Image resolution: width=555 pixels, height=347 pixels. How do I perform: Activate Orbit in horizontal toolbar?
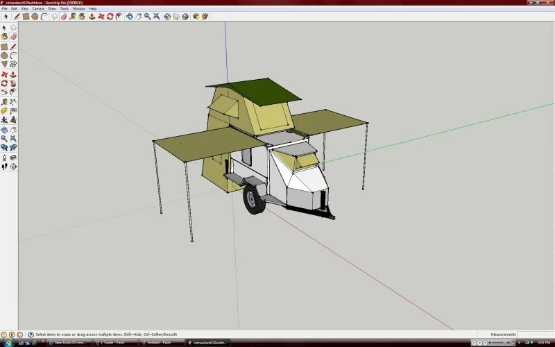[x=130, y=17]
